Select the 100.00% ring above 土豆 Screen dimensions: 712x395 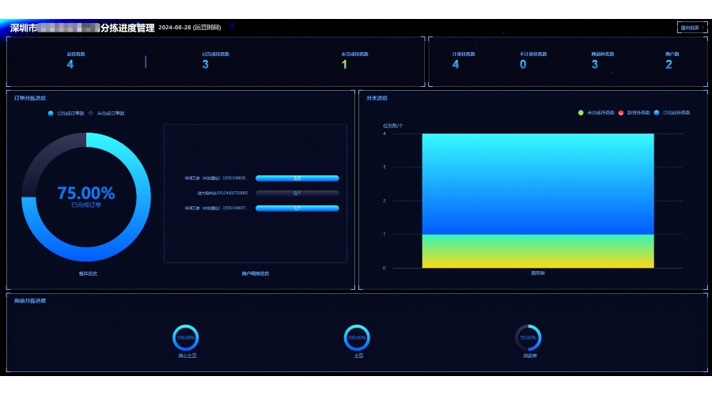coord(357,337)
